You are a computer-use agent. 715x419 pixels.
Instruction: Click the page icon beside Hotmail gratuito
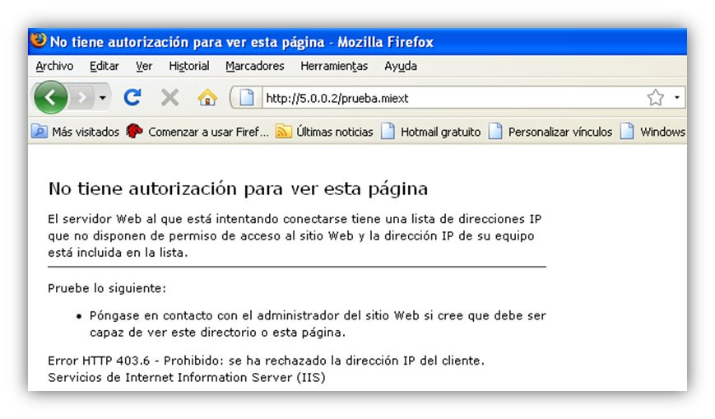[388, 131]
